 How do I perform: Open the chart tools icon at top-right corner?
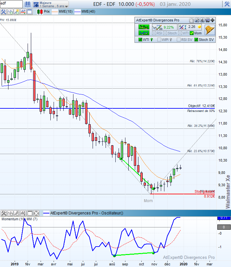pyautogui.click(x=227, y=4)
